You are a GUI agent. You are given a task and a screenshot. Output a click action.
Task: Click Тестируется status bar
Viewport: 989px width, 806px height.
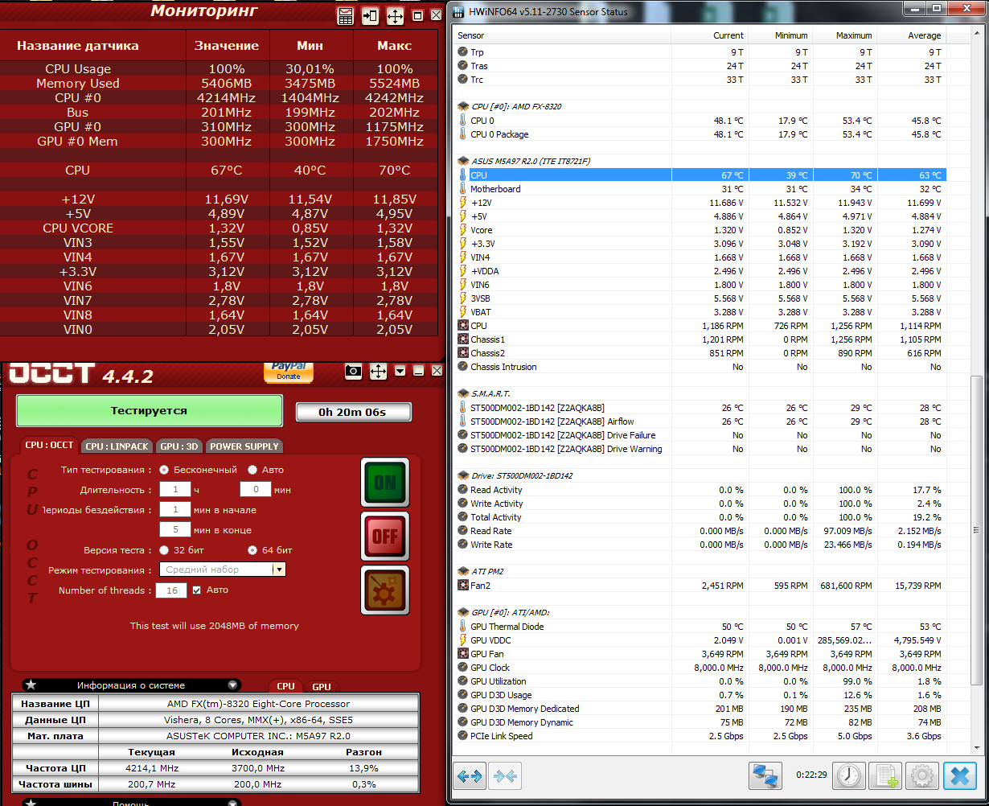(149, 410)
